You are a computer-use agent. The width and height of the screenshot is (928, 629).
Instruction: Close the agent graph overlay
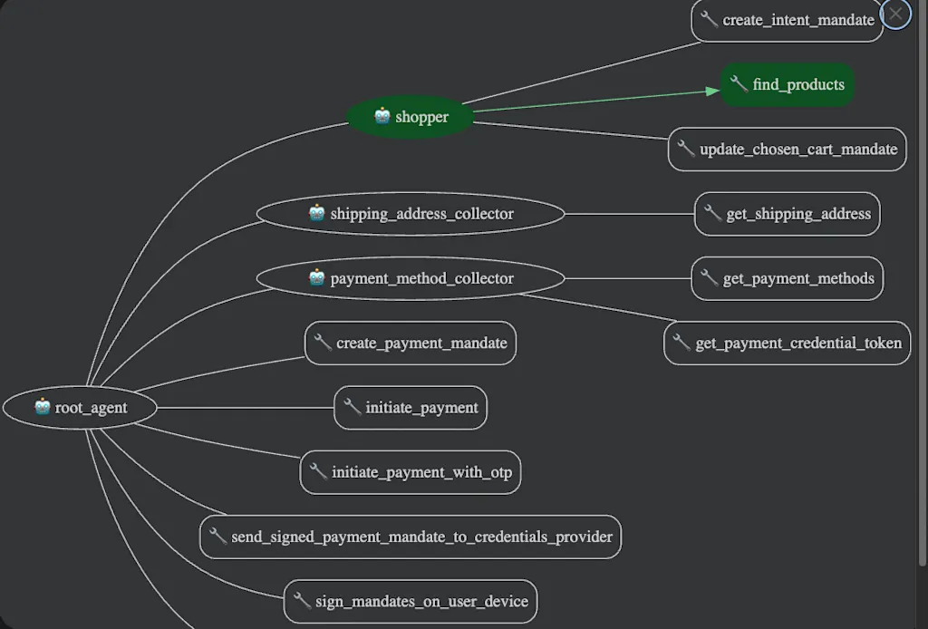(895, 14)
